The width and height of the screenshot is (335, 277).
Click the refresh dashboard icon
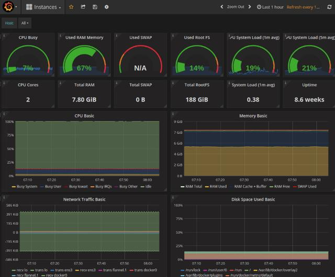pyautogui.click(x=329, y=7)
